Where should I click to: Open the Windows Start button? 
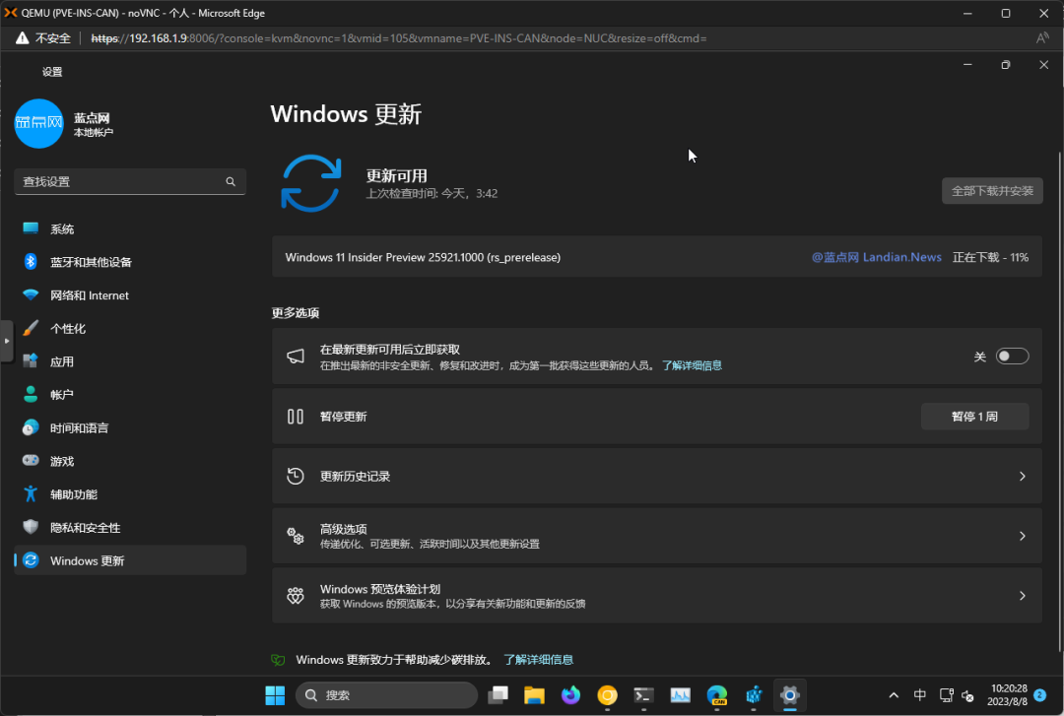coord(275,695)
